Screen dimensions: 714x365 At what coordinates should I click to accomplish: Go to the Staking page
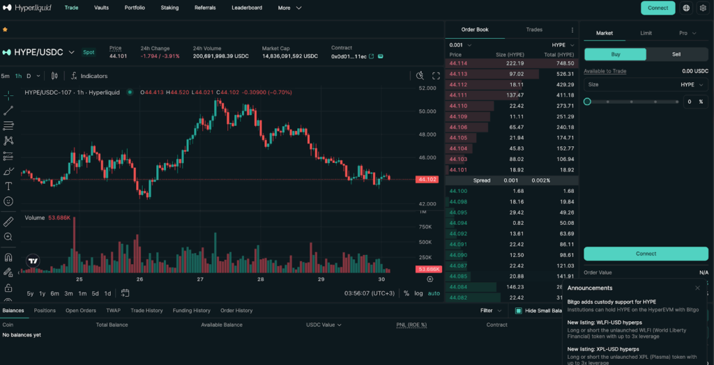click(169, 8)
